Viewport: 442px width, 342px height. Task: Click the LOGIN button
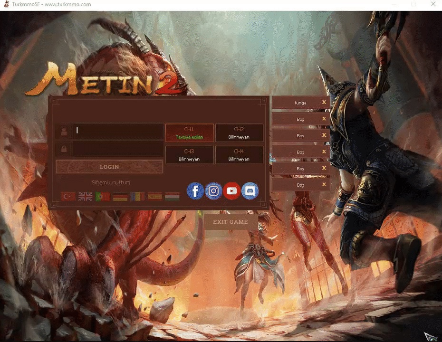pyautogui.click(x=109, y=167)
